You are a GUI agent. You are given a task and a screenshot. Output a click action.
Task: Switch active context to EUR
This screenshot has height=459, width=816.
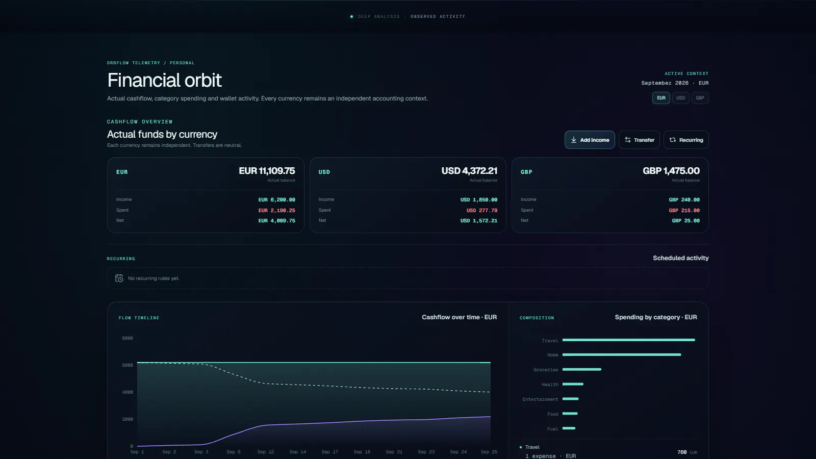pyautogui.click(x=661, y=98)
